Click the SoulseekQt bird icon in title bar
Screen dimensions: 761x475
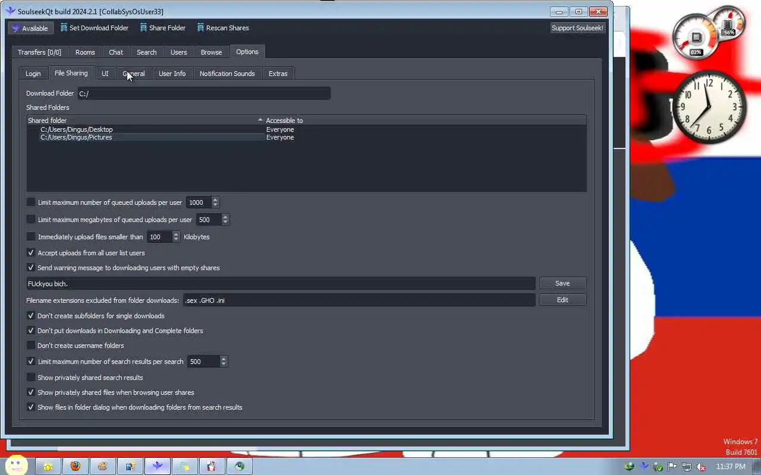(x=10, y=11)
